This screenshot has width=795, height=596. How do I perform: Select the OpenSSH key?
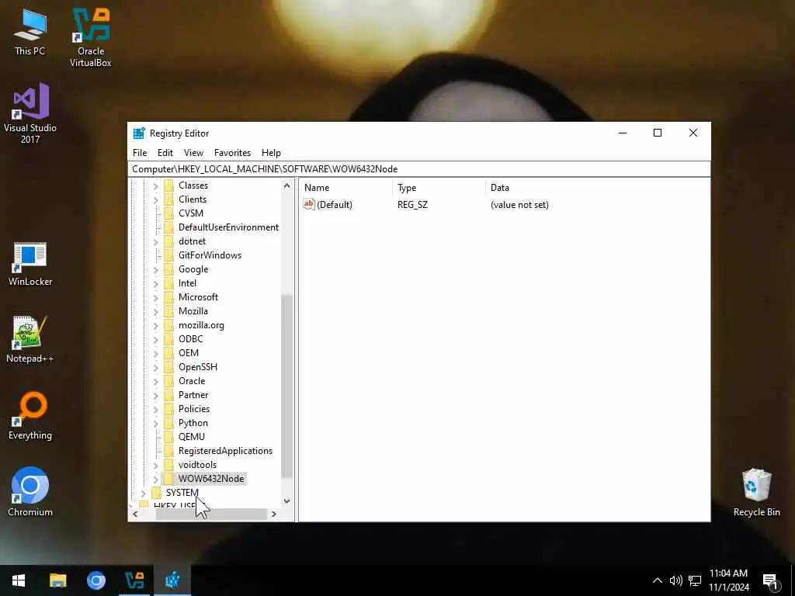[x=197, y=367]
